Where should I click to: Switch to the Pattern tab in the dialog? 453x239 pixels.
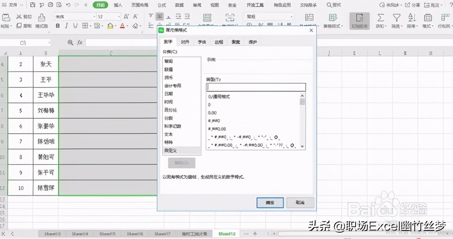(x=236, y=42)
